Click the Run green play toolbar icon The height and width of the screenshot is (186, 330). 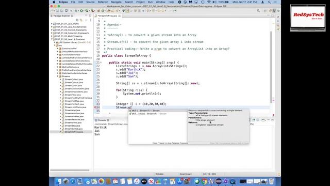point(81,11)
